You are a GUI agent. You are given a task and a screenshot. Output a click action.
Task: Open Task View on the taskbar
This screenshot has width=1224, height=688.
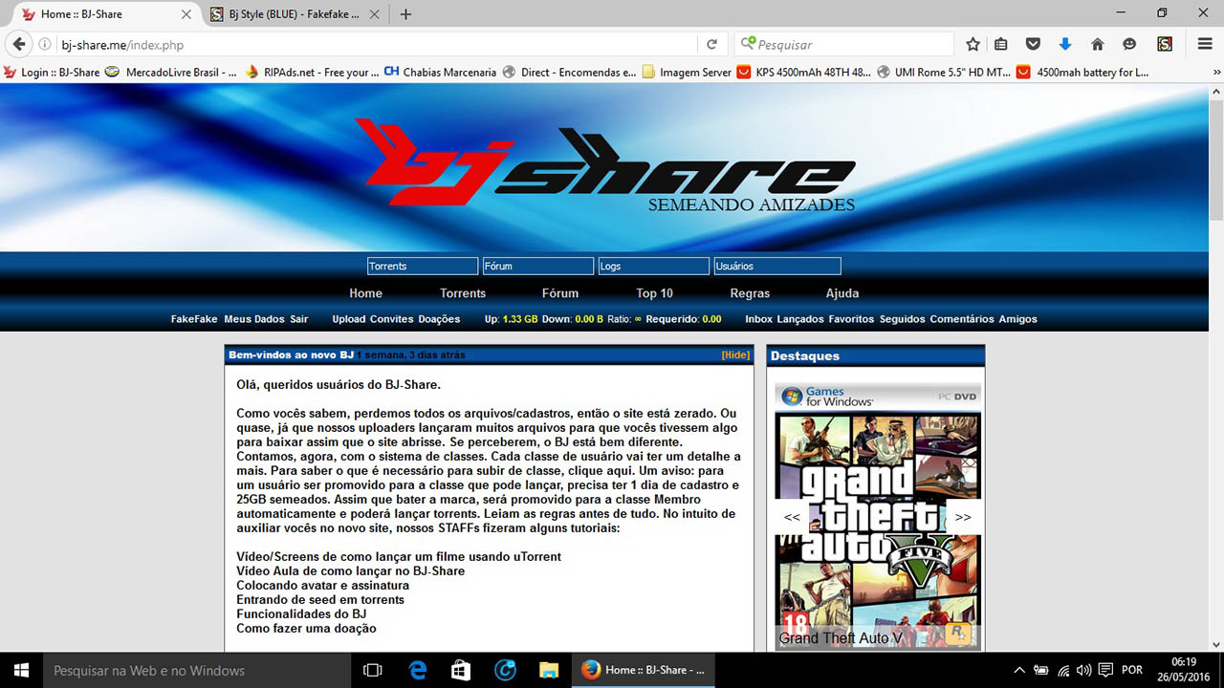[x=373, y=670]
